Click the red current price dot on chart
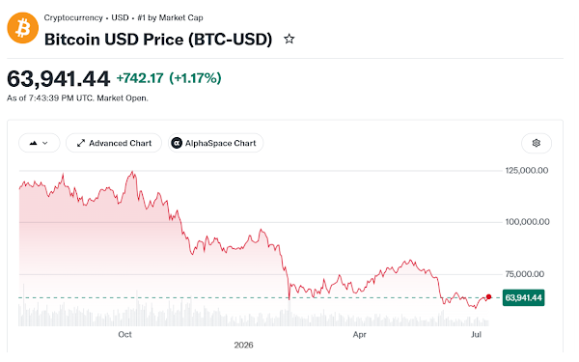 click(488, 296)
